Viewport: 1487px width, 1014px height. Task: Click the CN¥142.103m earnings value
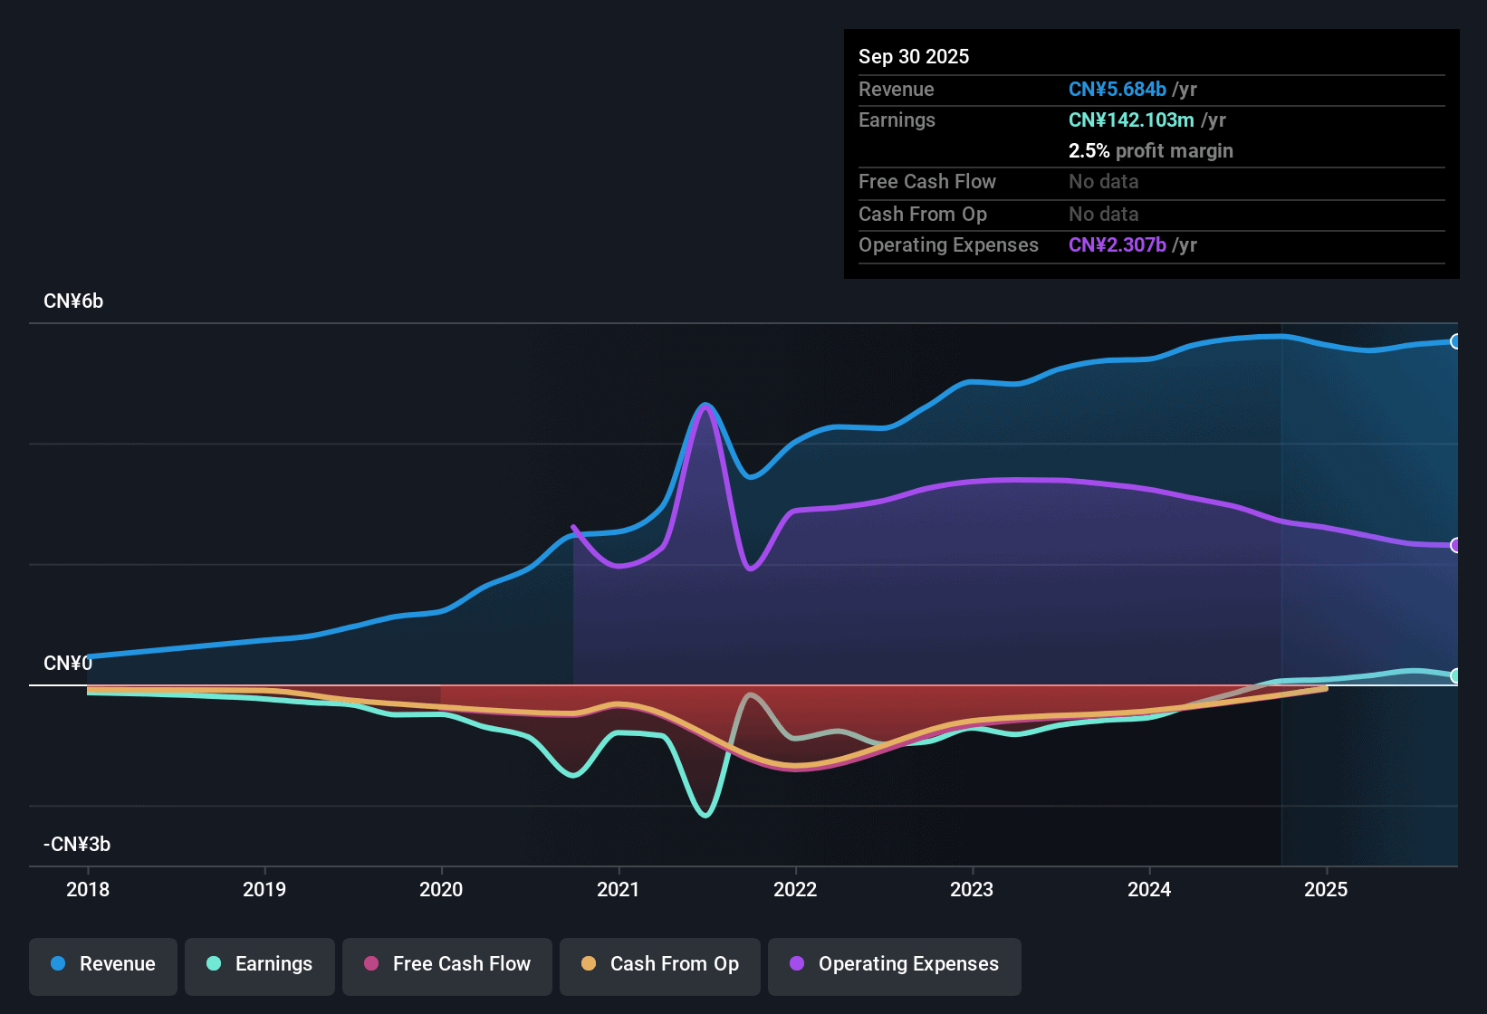point(1130,120)
